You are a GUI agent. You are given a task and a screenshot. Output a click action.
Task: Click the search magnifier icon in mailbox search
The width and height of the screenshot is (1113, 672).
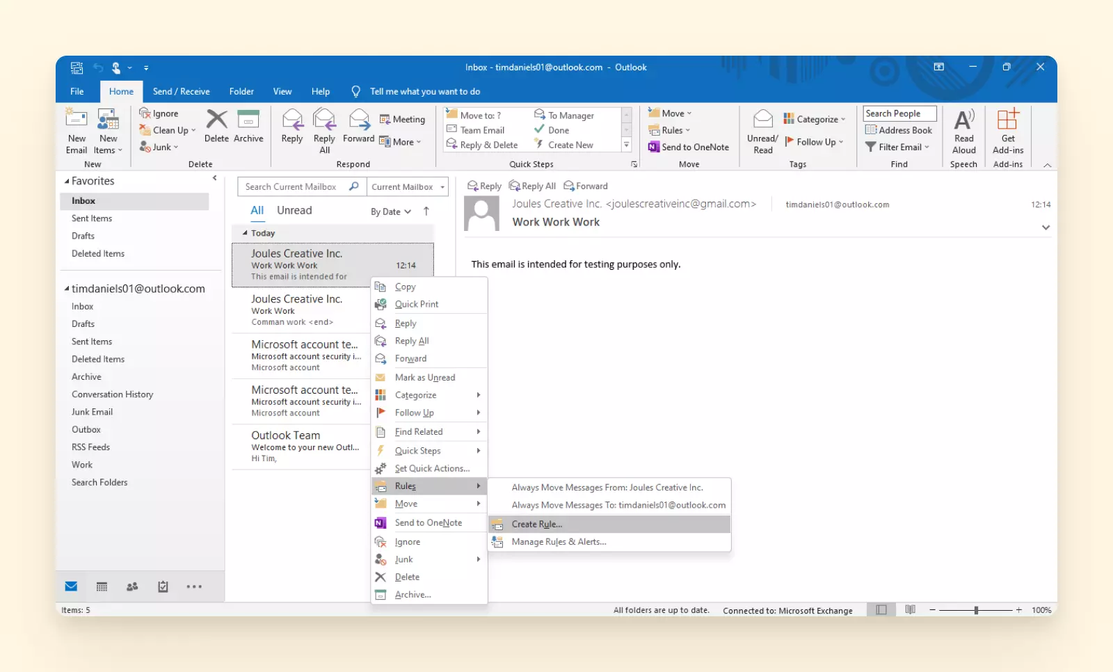tap(353, 186)
